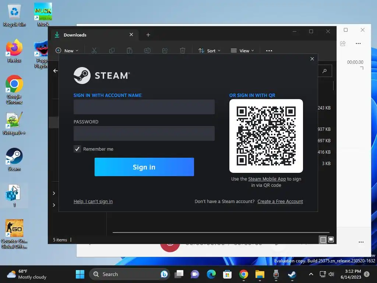Click the Steam logo in sign-in dialog
This screenshot has width=377, height=283.
click(102, 76)
